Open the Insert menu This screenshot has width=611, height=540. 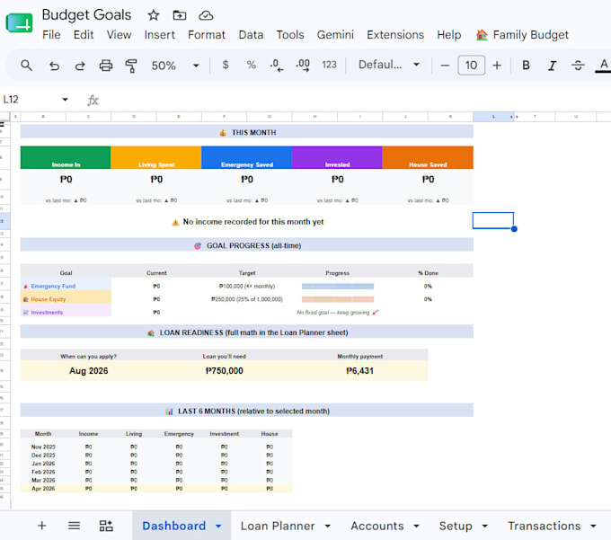point(159,35)
